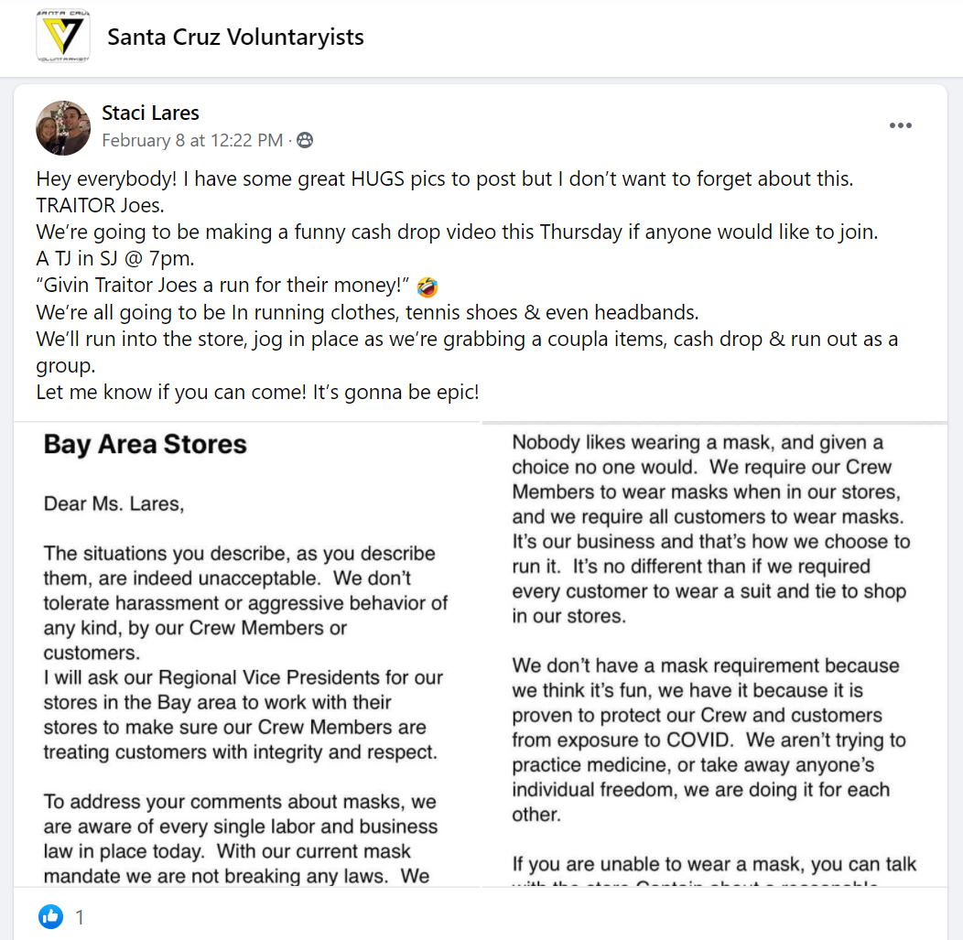The width and height of the screenshot is (963, 940).
Task: Click Staci Lares's profile picture
Action: [63, 128]
